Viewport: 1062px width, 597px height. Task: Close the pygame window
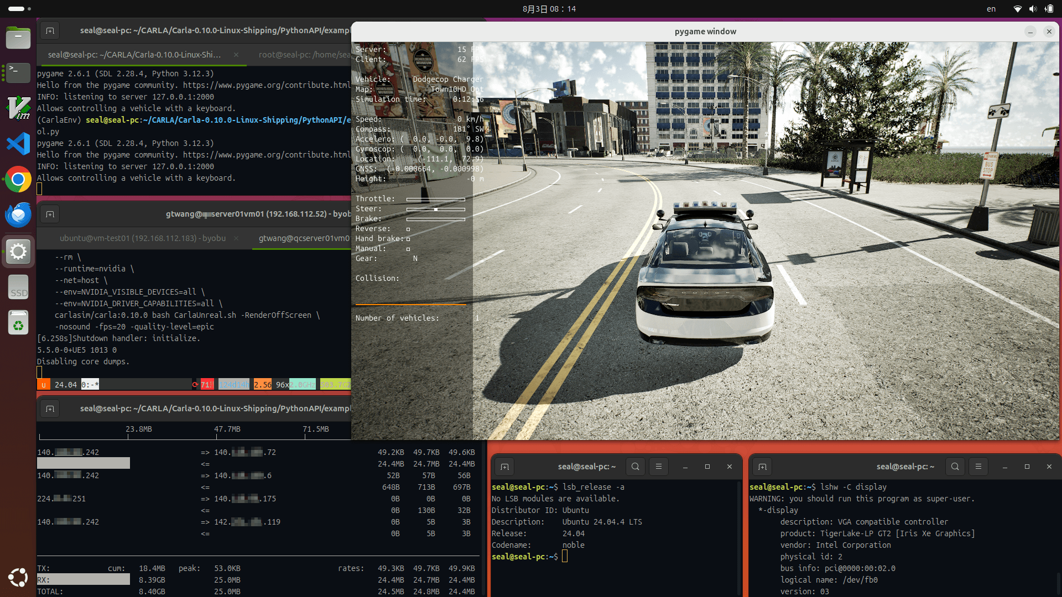pos(1049,32)
